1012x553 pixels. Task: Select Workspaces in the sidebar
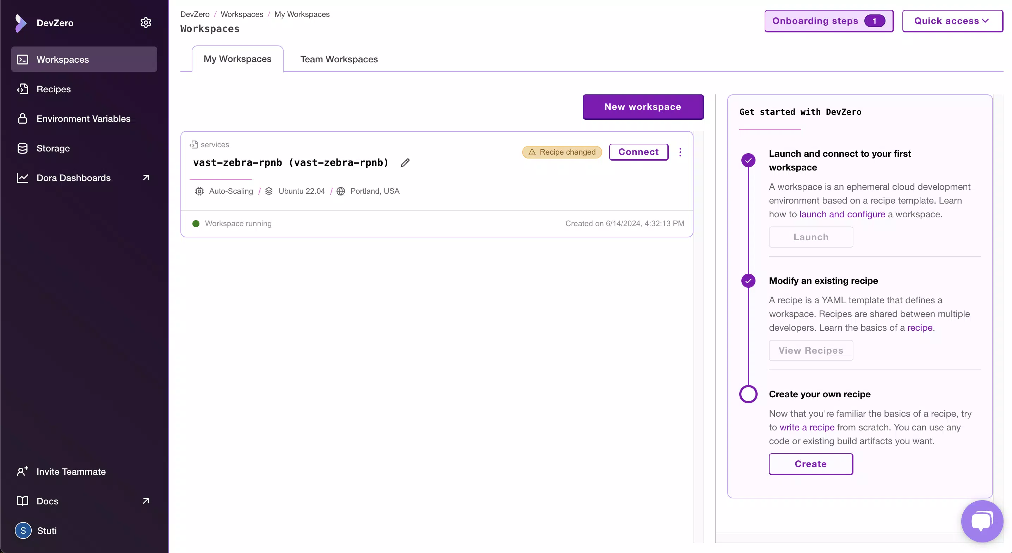[84, 59]
